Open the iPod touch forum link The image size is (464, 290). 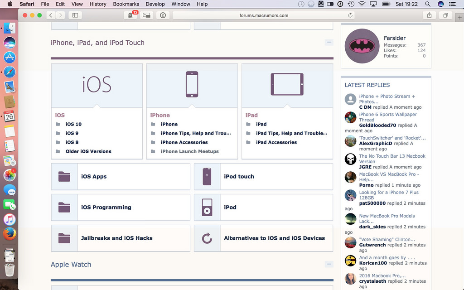pyautogui.click(x=239, y=177)
